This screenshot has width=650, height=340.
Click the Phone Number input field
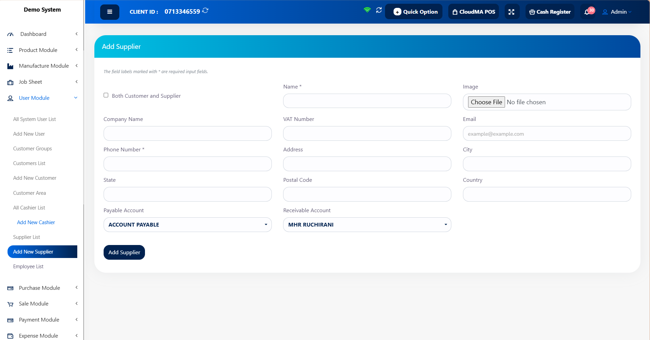click(188, 164)
